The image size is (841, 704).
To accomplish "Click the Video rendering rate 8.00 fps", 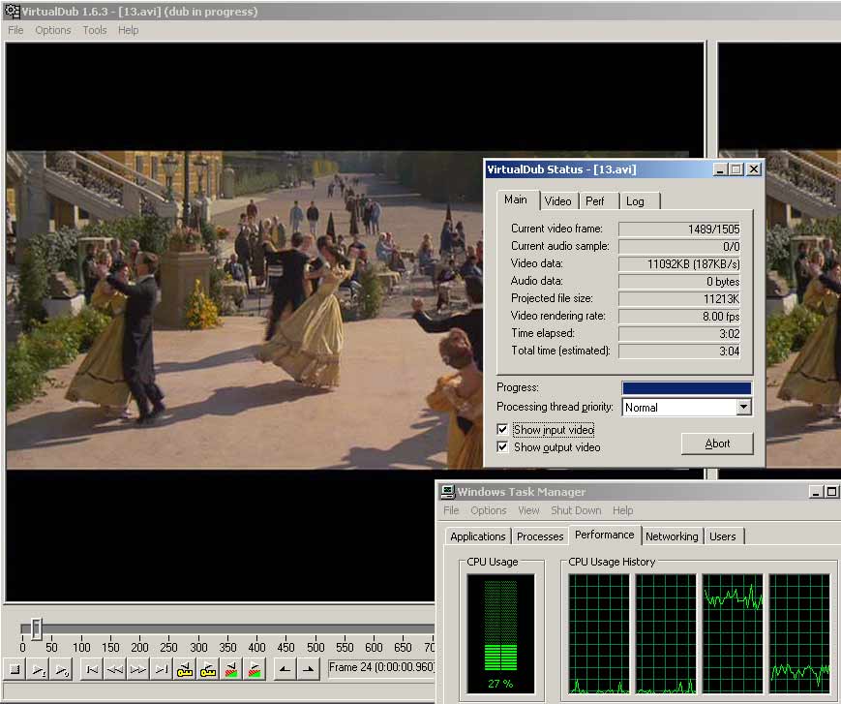I will 679,316.
